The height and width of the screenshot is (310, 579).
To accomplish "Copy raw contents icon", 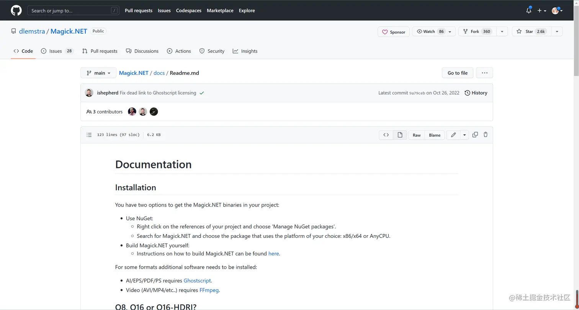I will [x=475, y=134].
